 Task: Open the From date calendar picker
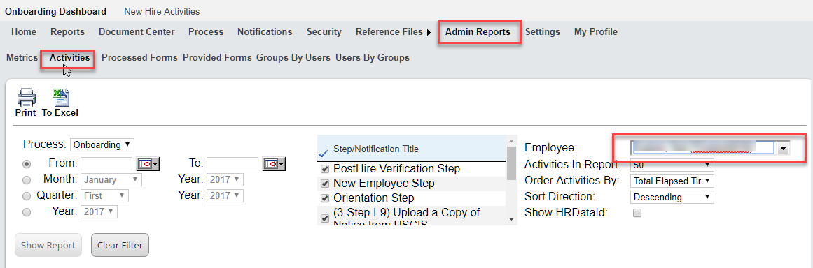[148, 164]
